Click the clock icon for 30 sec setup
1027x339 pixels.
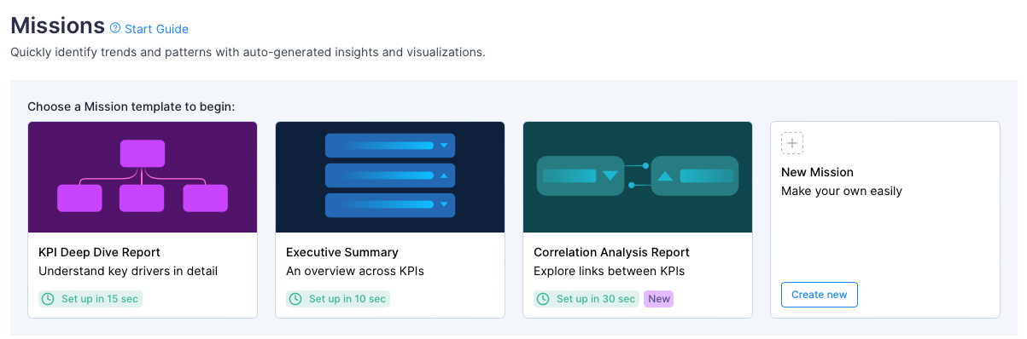tap(543, 299)
